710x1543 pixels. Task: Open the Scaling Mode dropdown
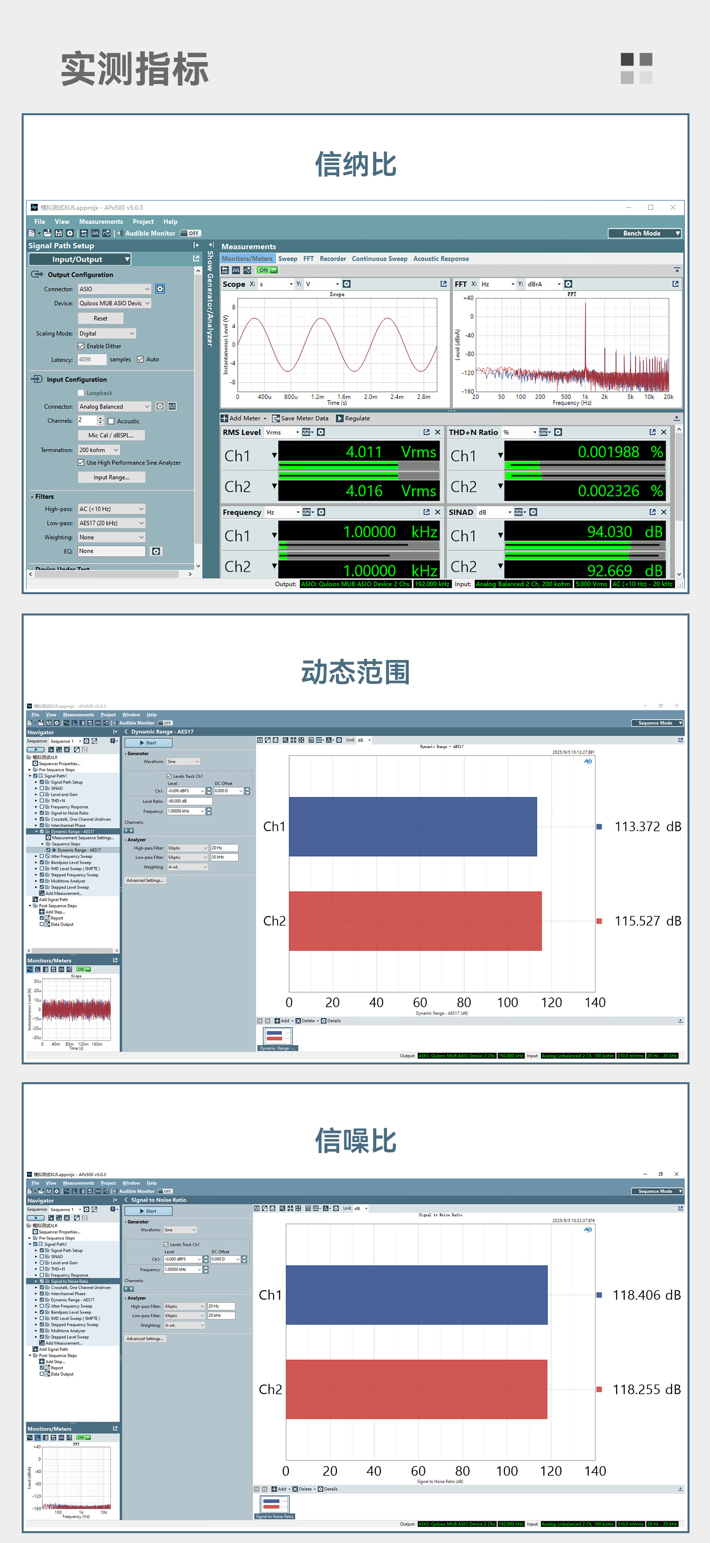(107, 333)
